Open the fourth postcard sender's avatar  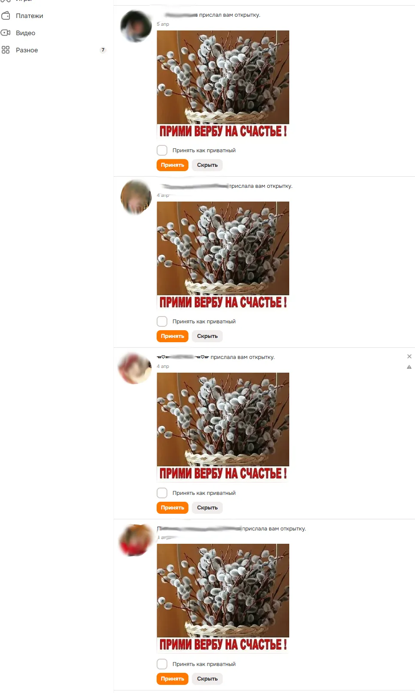(x=136, y=540)
